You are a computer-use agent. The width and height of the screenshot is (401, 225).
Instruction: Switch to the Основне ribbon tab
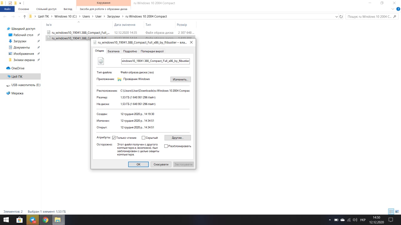coord(23,9)
